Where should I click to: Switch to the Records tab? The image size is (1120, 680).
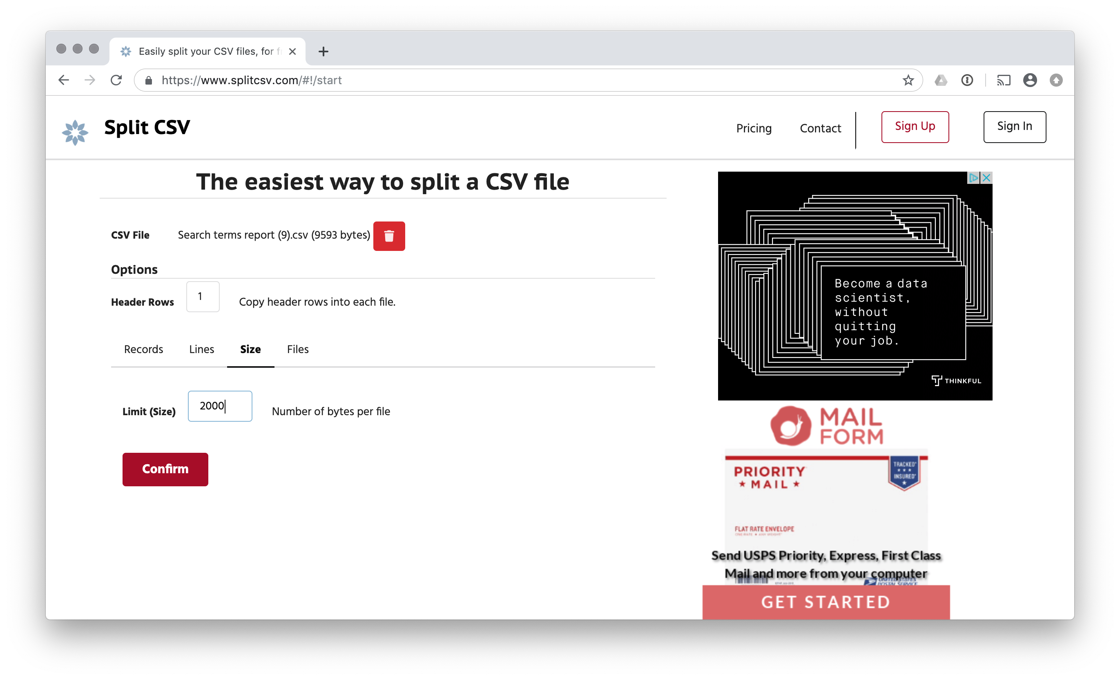click(143, 349)
